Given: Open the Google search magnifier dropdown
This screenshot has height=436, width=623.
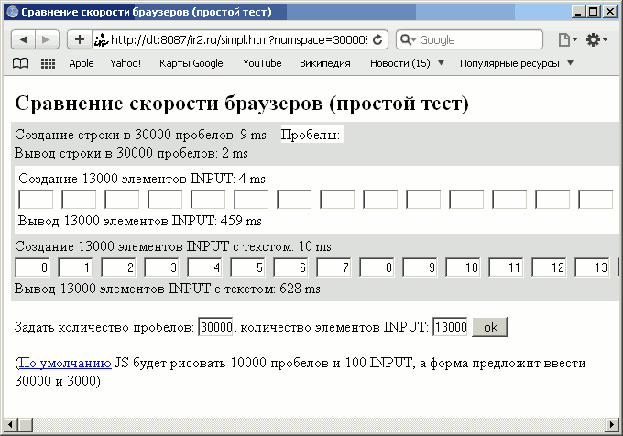Looking at the screenshot, I should pos(408,39).
